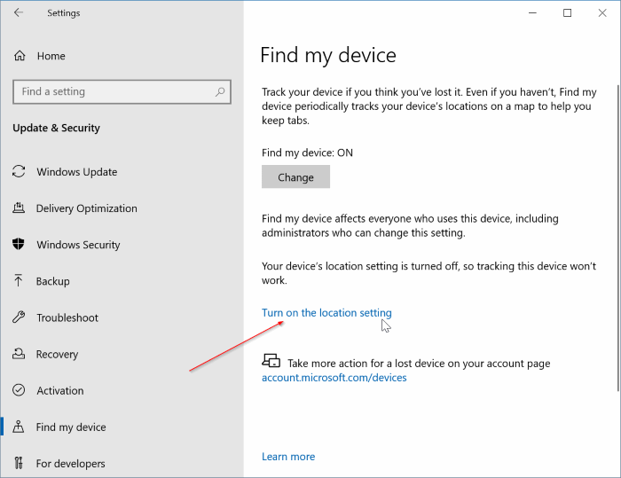Click the Activation checkmark circle icon

tap(19, 390)
